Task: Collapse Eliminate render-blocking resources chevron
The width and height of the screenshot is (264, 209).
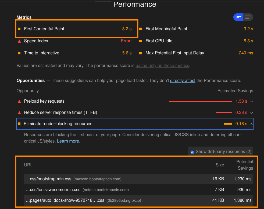Action: [x=252, y=124]
